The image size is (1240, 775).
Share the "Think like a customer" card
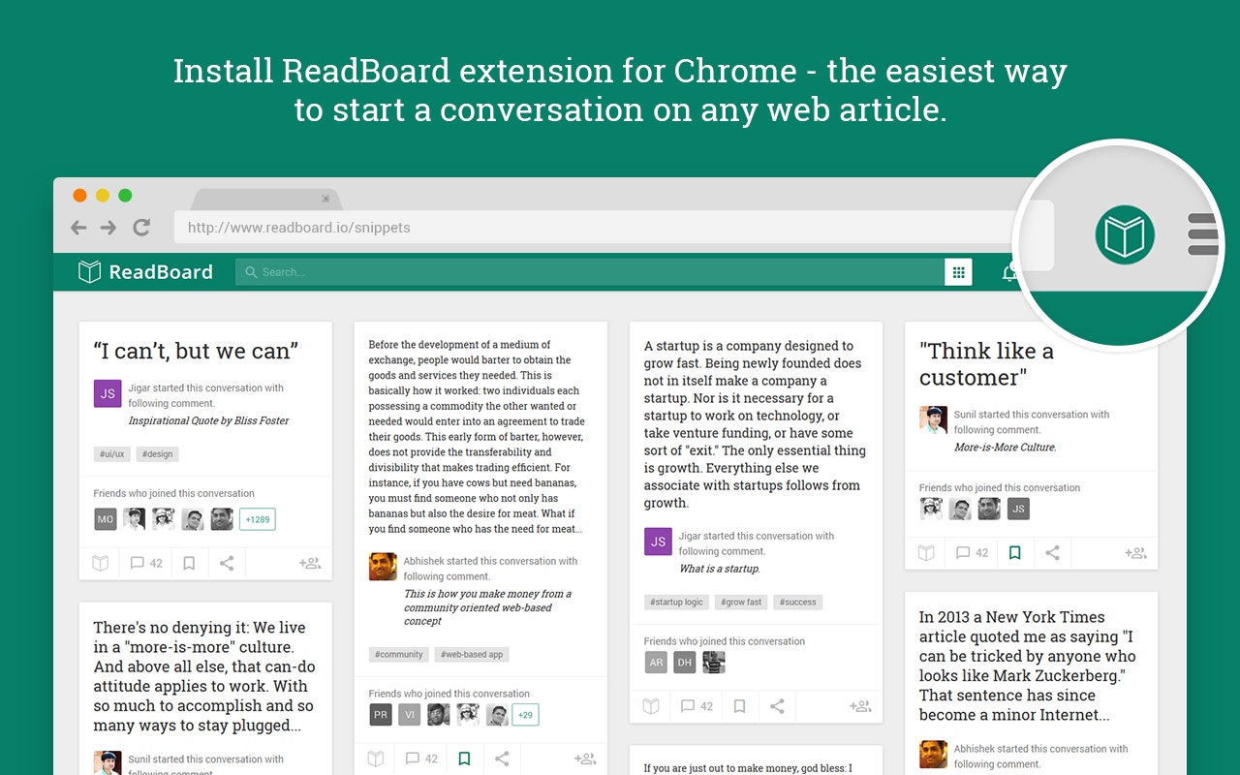click(x=1052, y=553)
